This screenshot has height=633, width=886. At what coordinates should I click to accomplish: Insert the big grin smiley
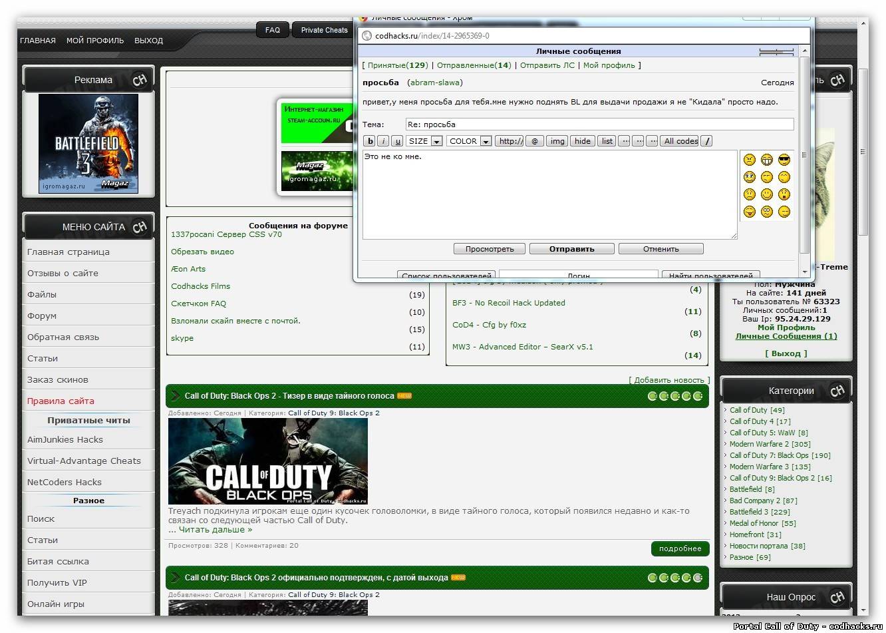pyautogui.click(x=767, y=160)
